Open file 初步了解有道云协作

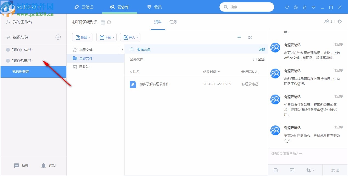pos(154,84)
